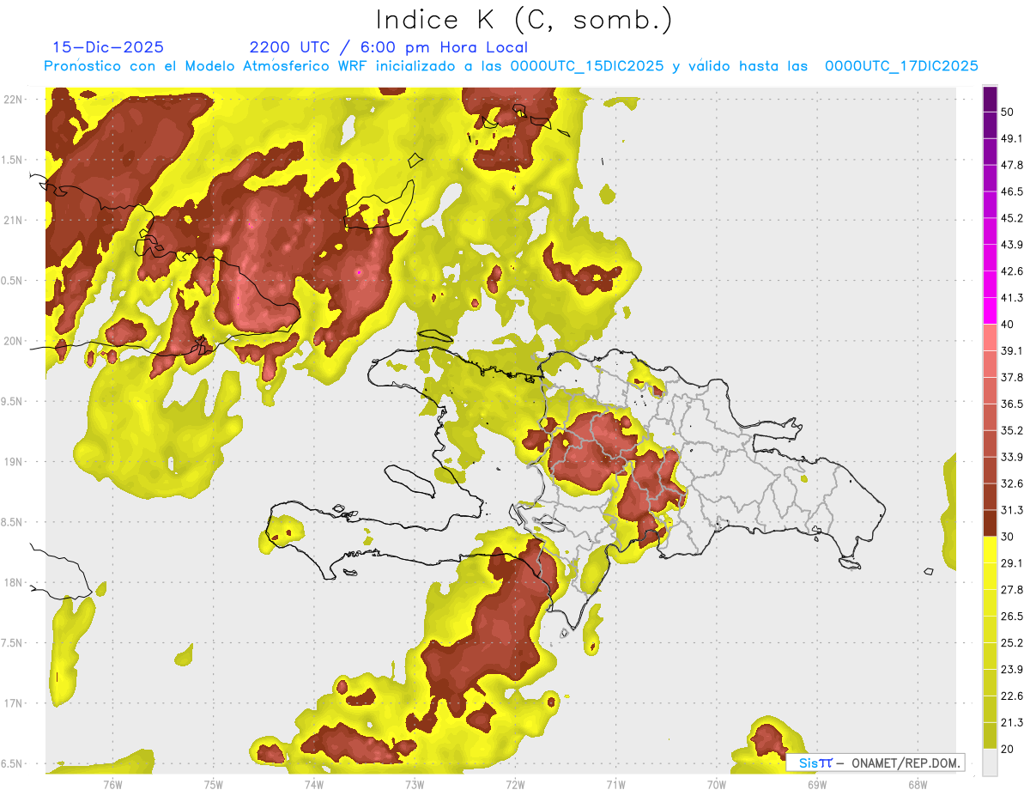Click the '23.9' color scale label
1030x796 pixels.
(x=1011, y=669)
